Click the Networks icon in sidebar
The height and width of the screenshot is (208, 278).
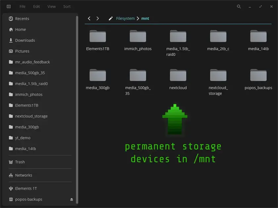click(11, 175)
